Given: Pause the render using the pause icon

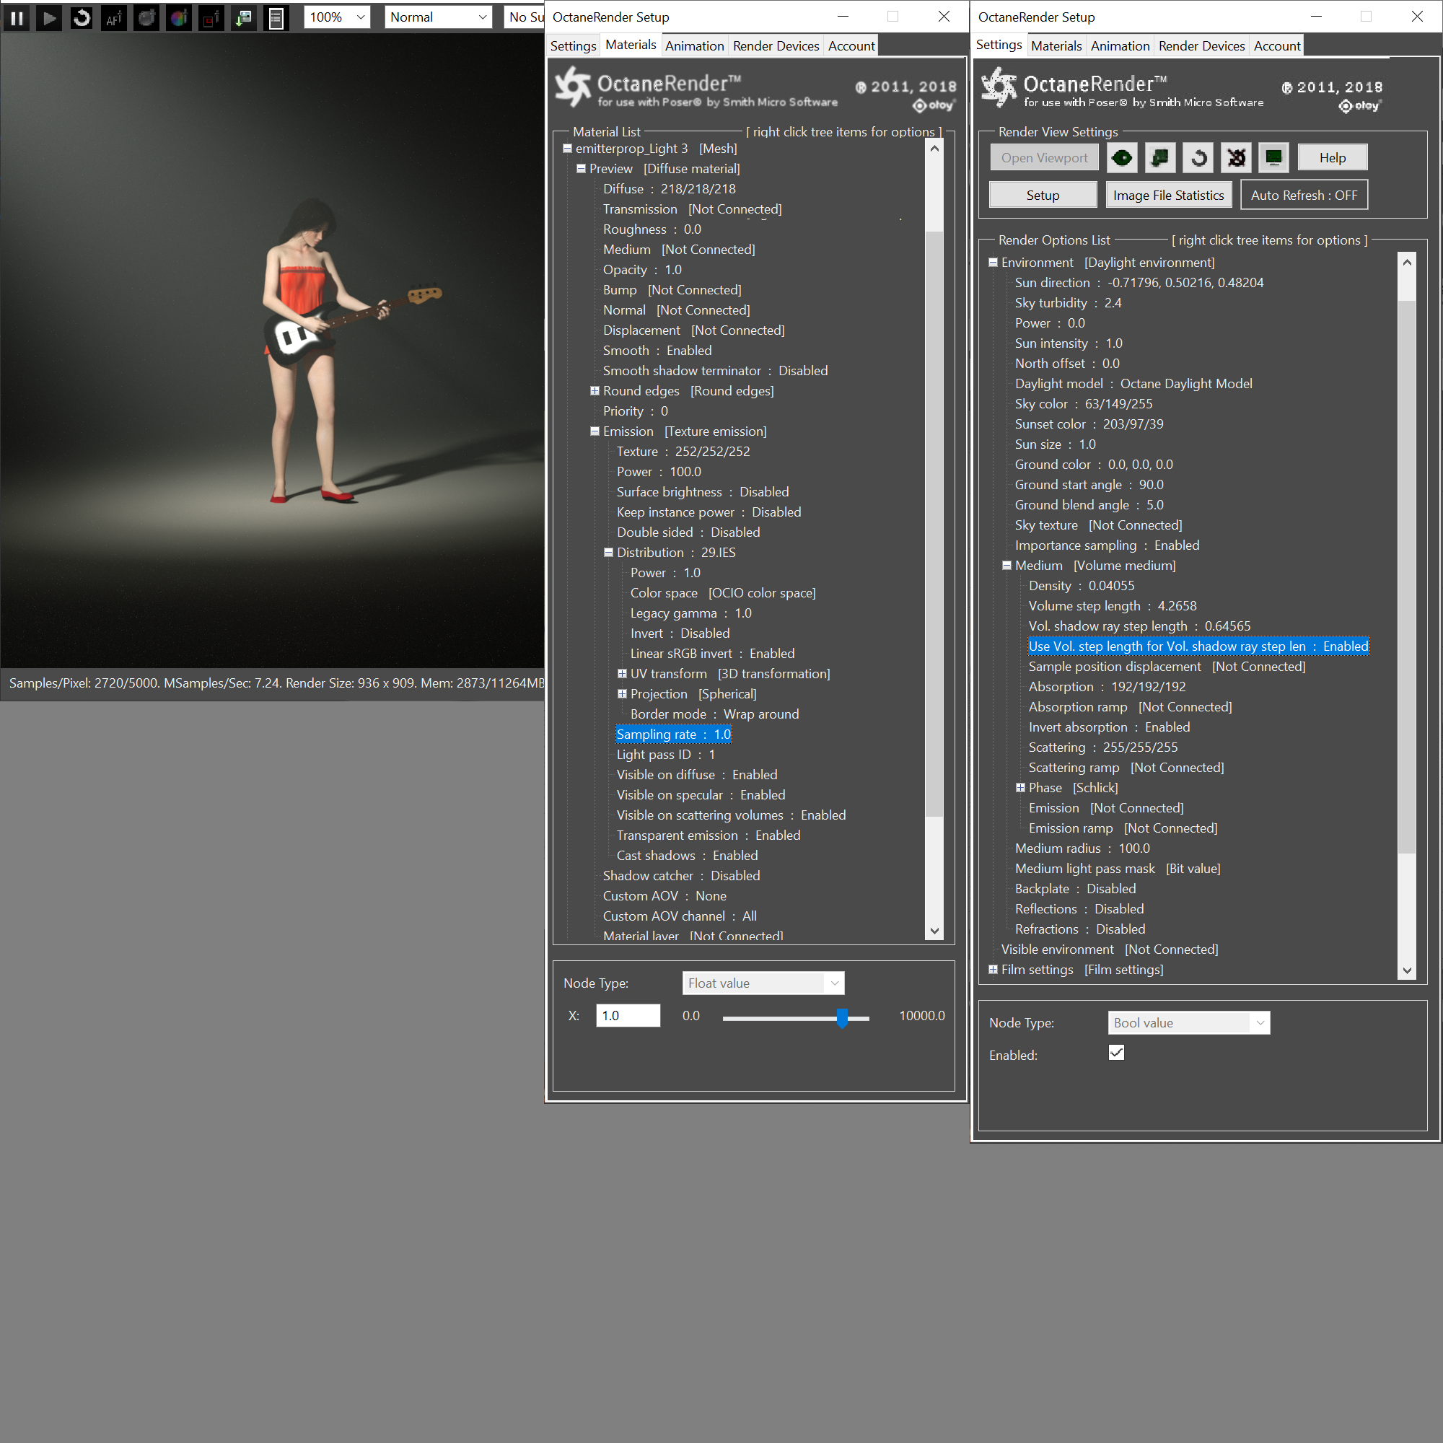Looking at the screenshot, I should [x=17, y=17].
